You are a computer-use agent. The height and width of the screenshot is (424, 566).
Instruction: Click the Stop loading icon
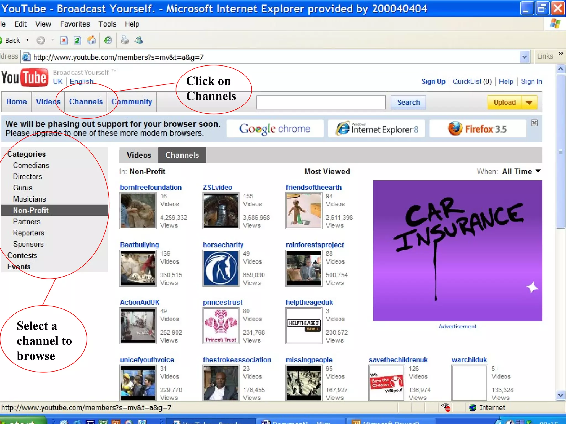click(x=64, y=40)
